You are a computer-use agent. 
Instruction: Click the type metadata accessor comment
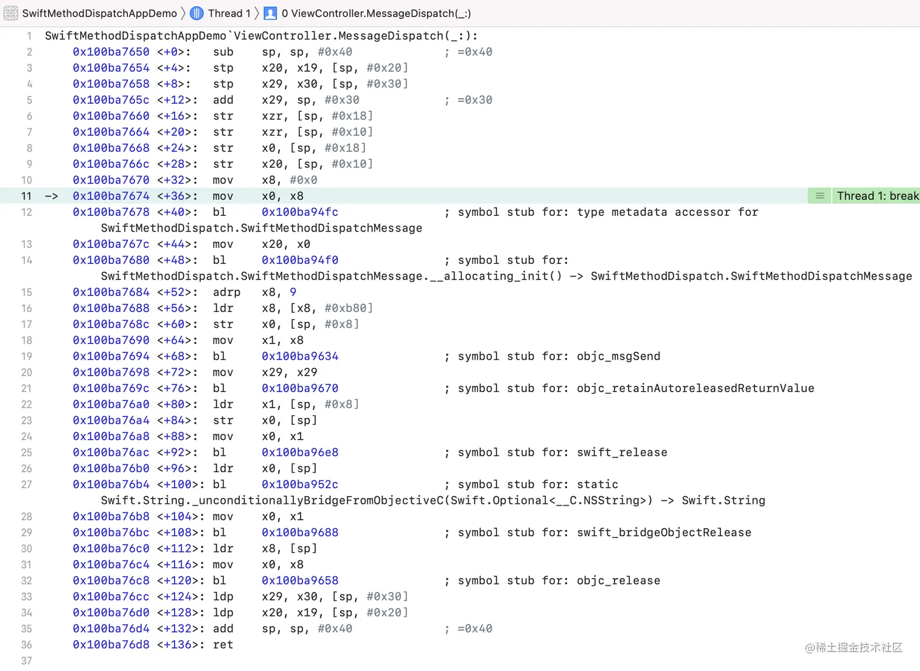click(x=602, y=212)
